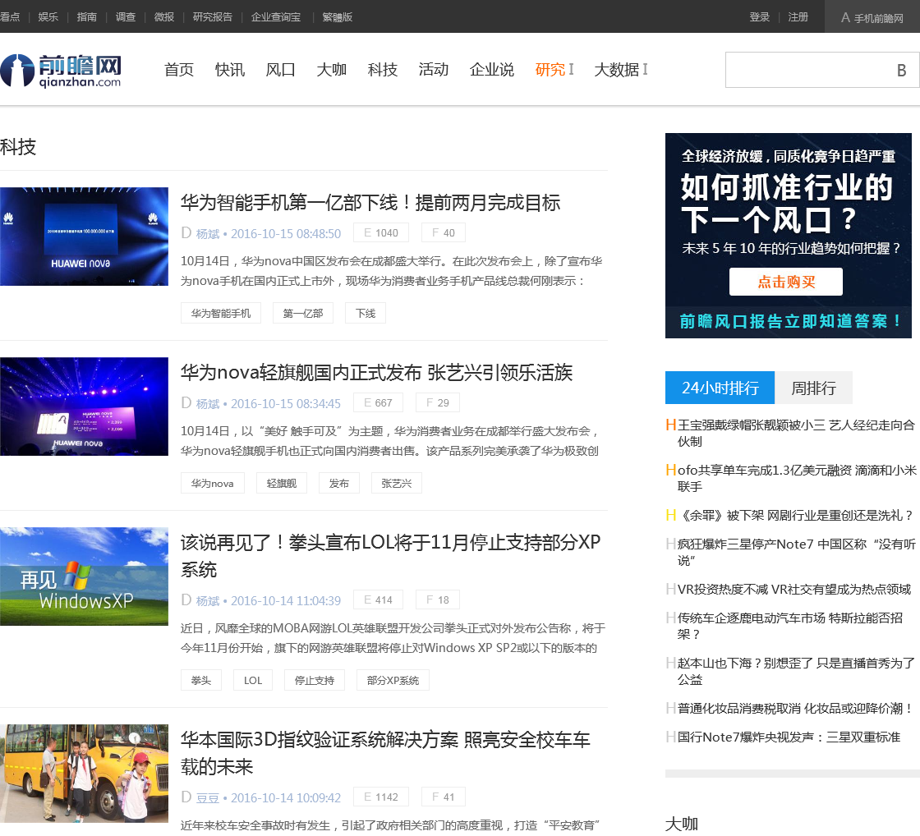920x836 pixels.
Task: Click the view count icon showing 667
Action: pos(367,403)
